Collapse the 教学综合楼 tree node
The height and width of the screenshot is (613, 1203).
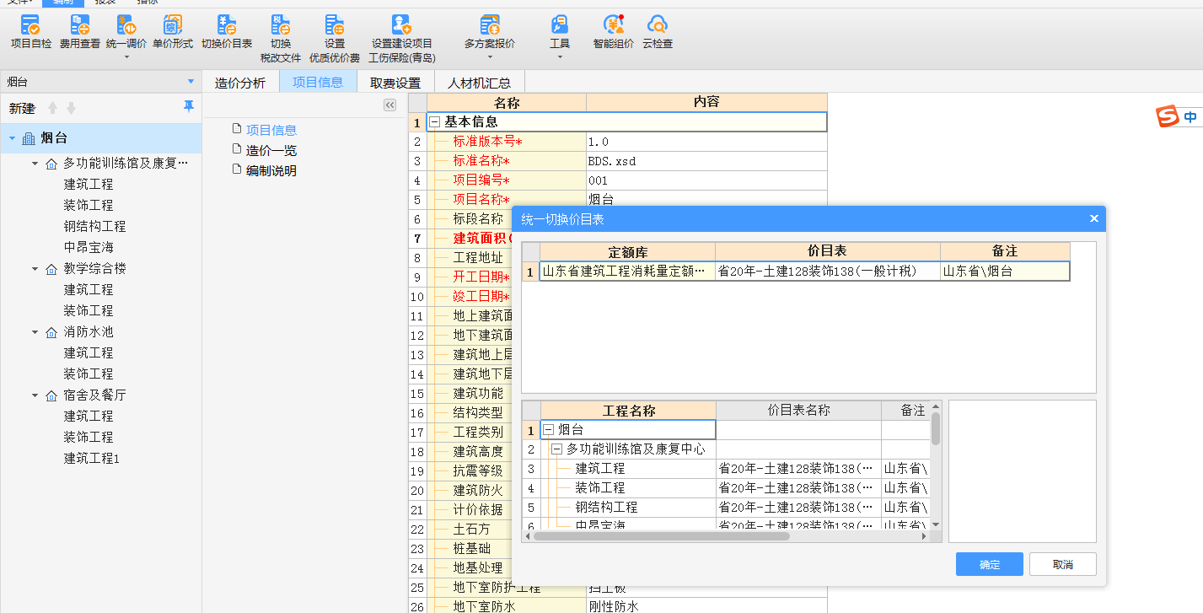click(35, 269)
